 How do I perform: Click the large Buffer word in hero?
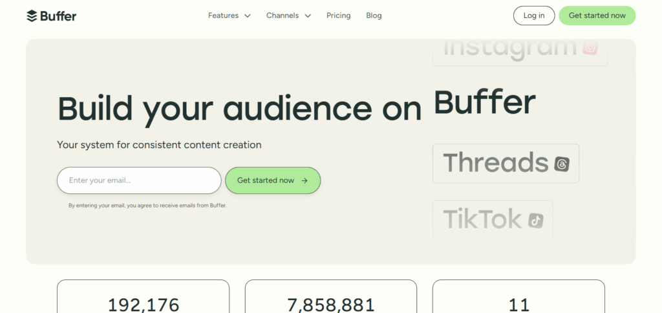pyautogui.click(x=485, y=102)
